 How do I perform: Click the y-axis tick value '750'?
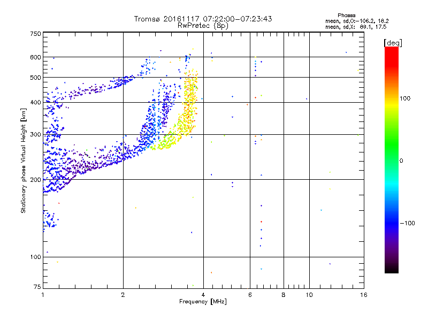(35, 34)
